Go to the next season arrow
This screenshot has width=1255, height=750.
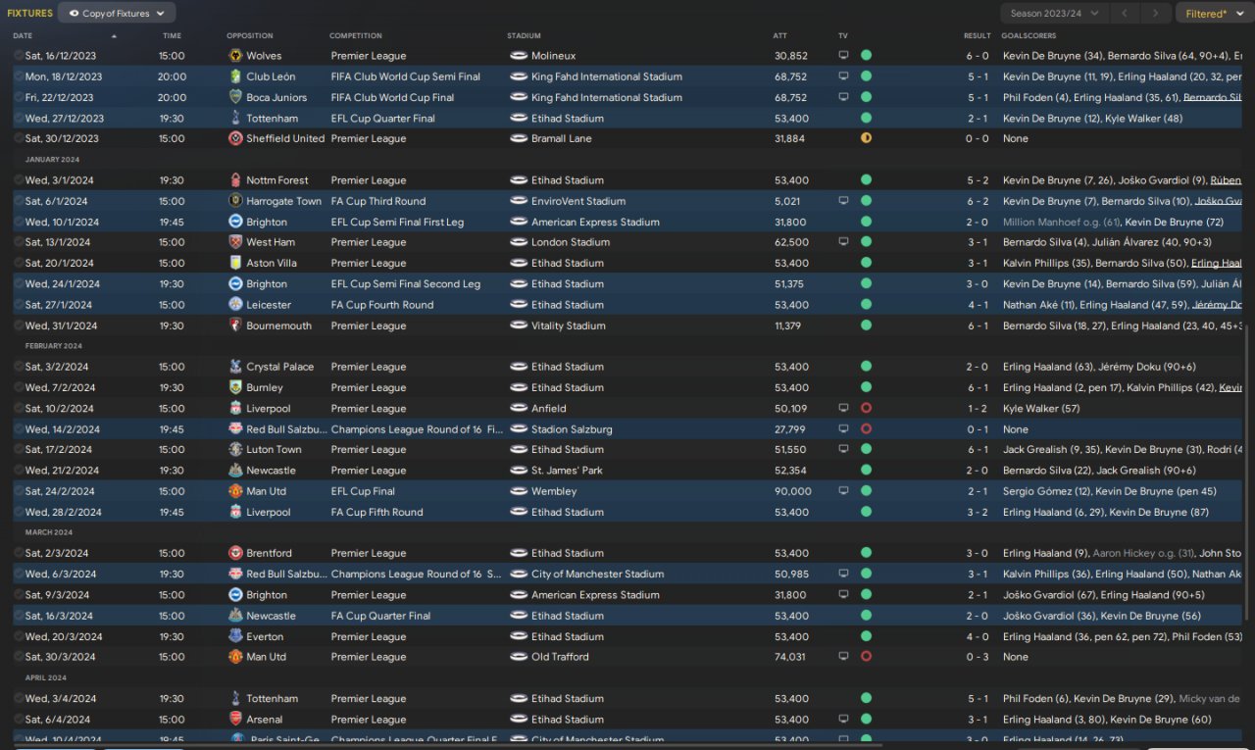point(1156,13)
